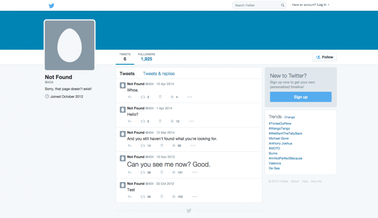This screenshot has width=378, height=218.
Task: Favorite the 'Test' tweet star
Action: coord(173,197)
